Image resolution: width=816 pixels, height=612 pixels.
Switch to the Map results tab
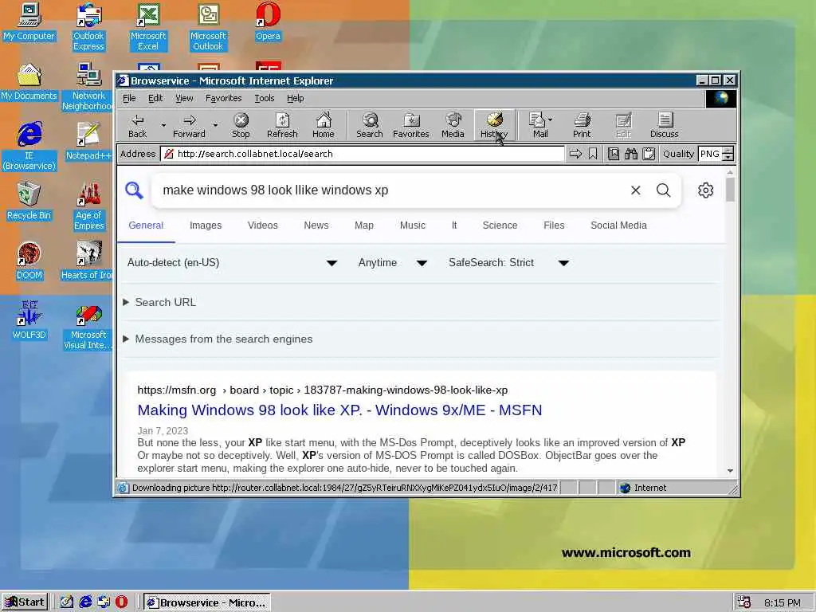click(x=363, y=226)
